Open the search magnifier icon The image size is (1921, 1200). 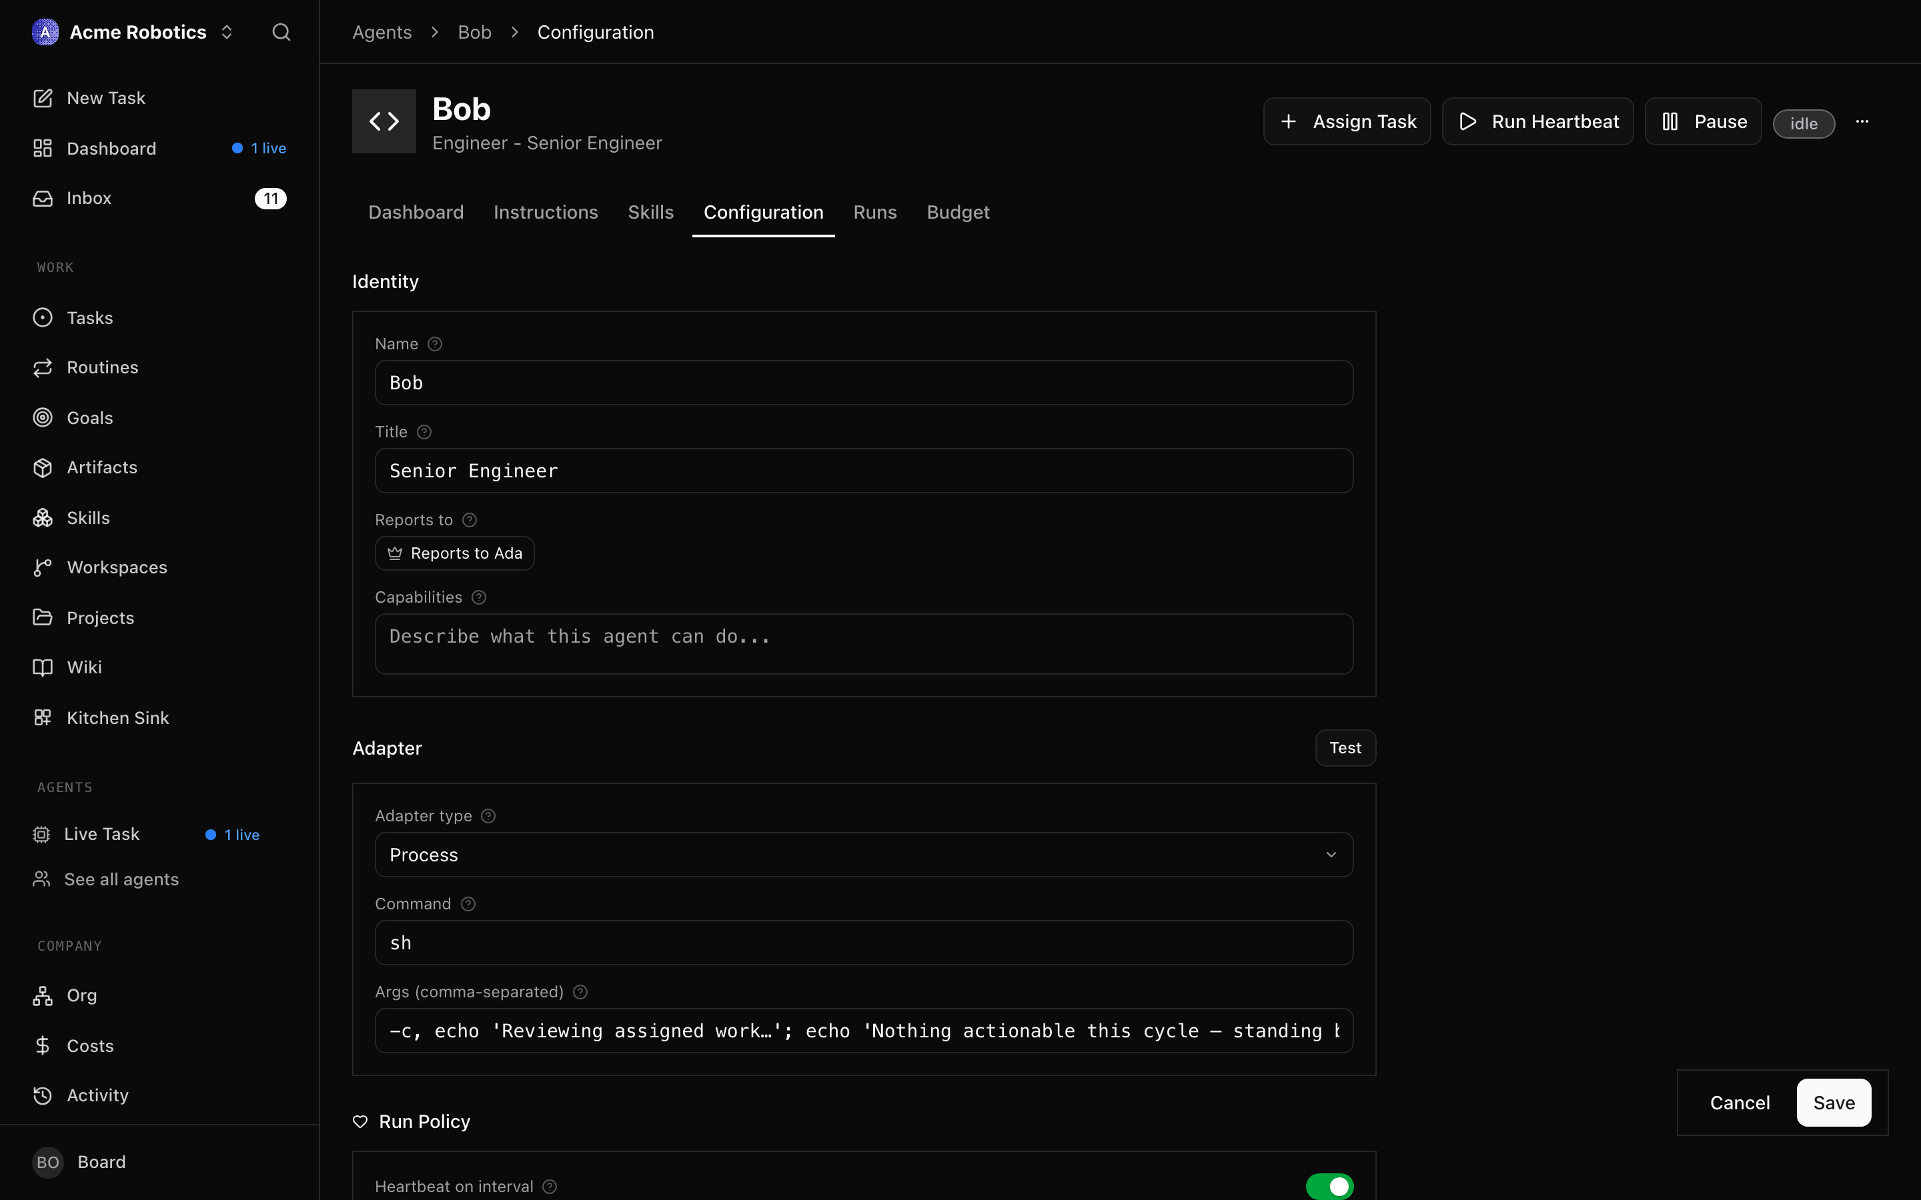pos(281,32)
